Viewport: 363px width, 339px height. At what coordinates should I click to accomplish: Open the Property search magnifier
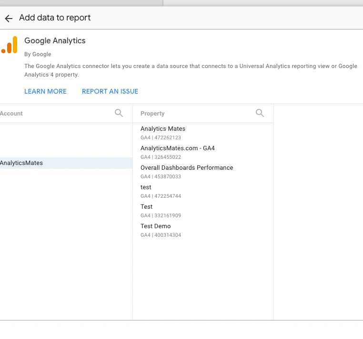tap(260, 113)
